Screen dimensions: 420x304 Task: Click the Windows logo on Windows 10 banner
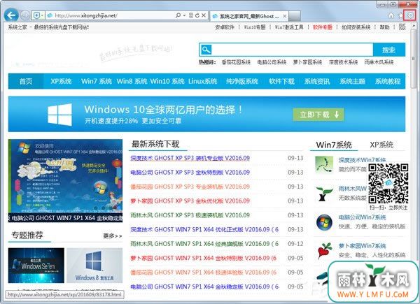click(59, 115)
